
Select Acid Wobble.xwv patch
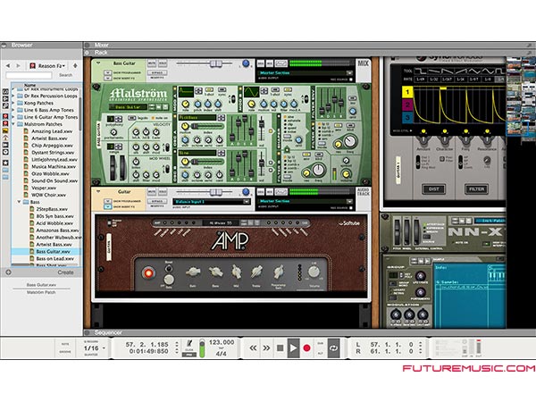click(54, 223)
